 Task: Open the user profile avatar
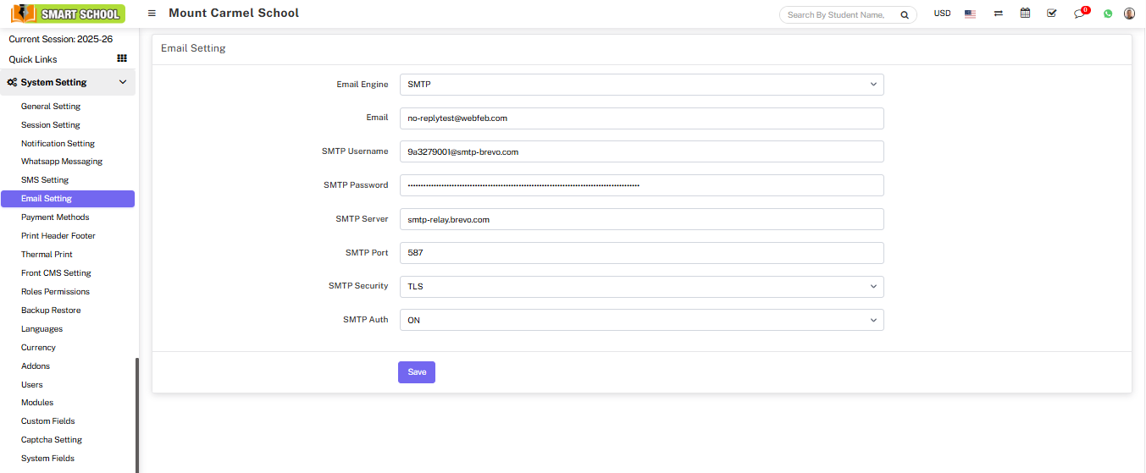(1129, 14)
